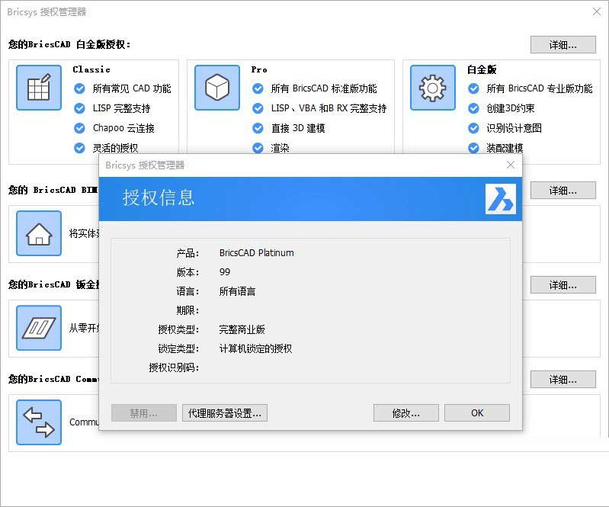Click checkmark beside 灵活的授权
609x507 pixels.
coord(79,148)
